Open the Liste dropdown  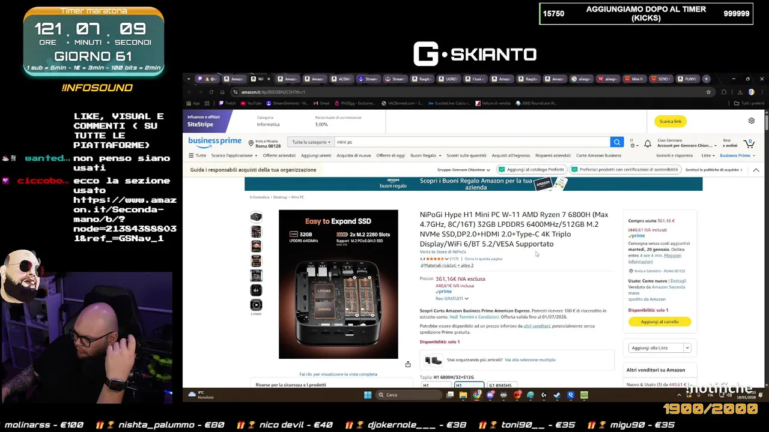[x=708, y=155]
